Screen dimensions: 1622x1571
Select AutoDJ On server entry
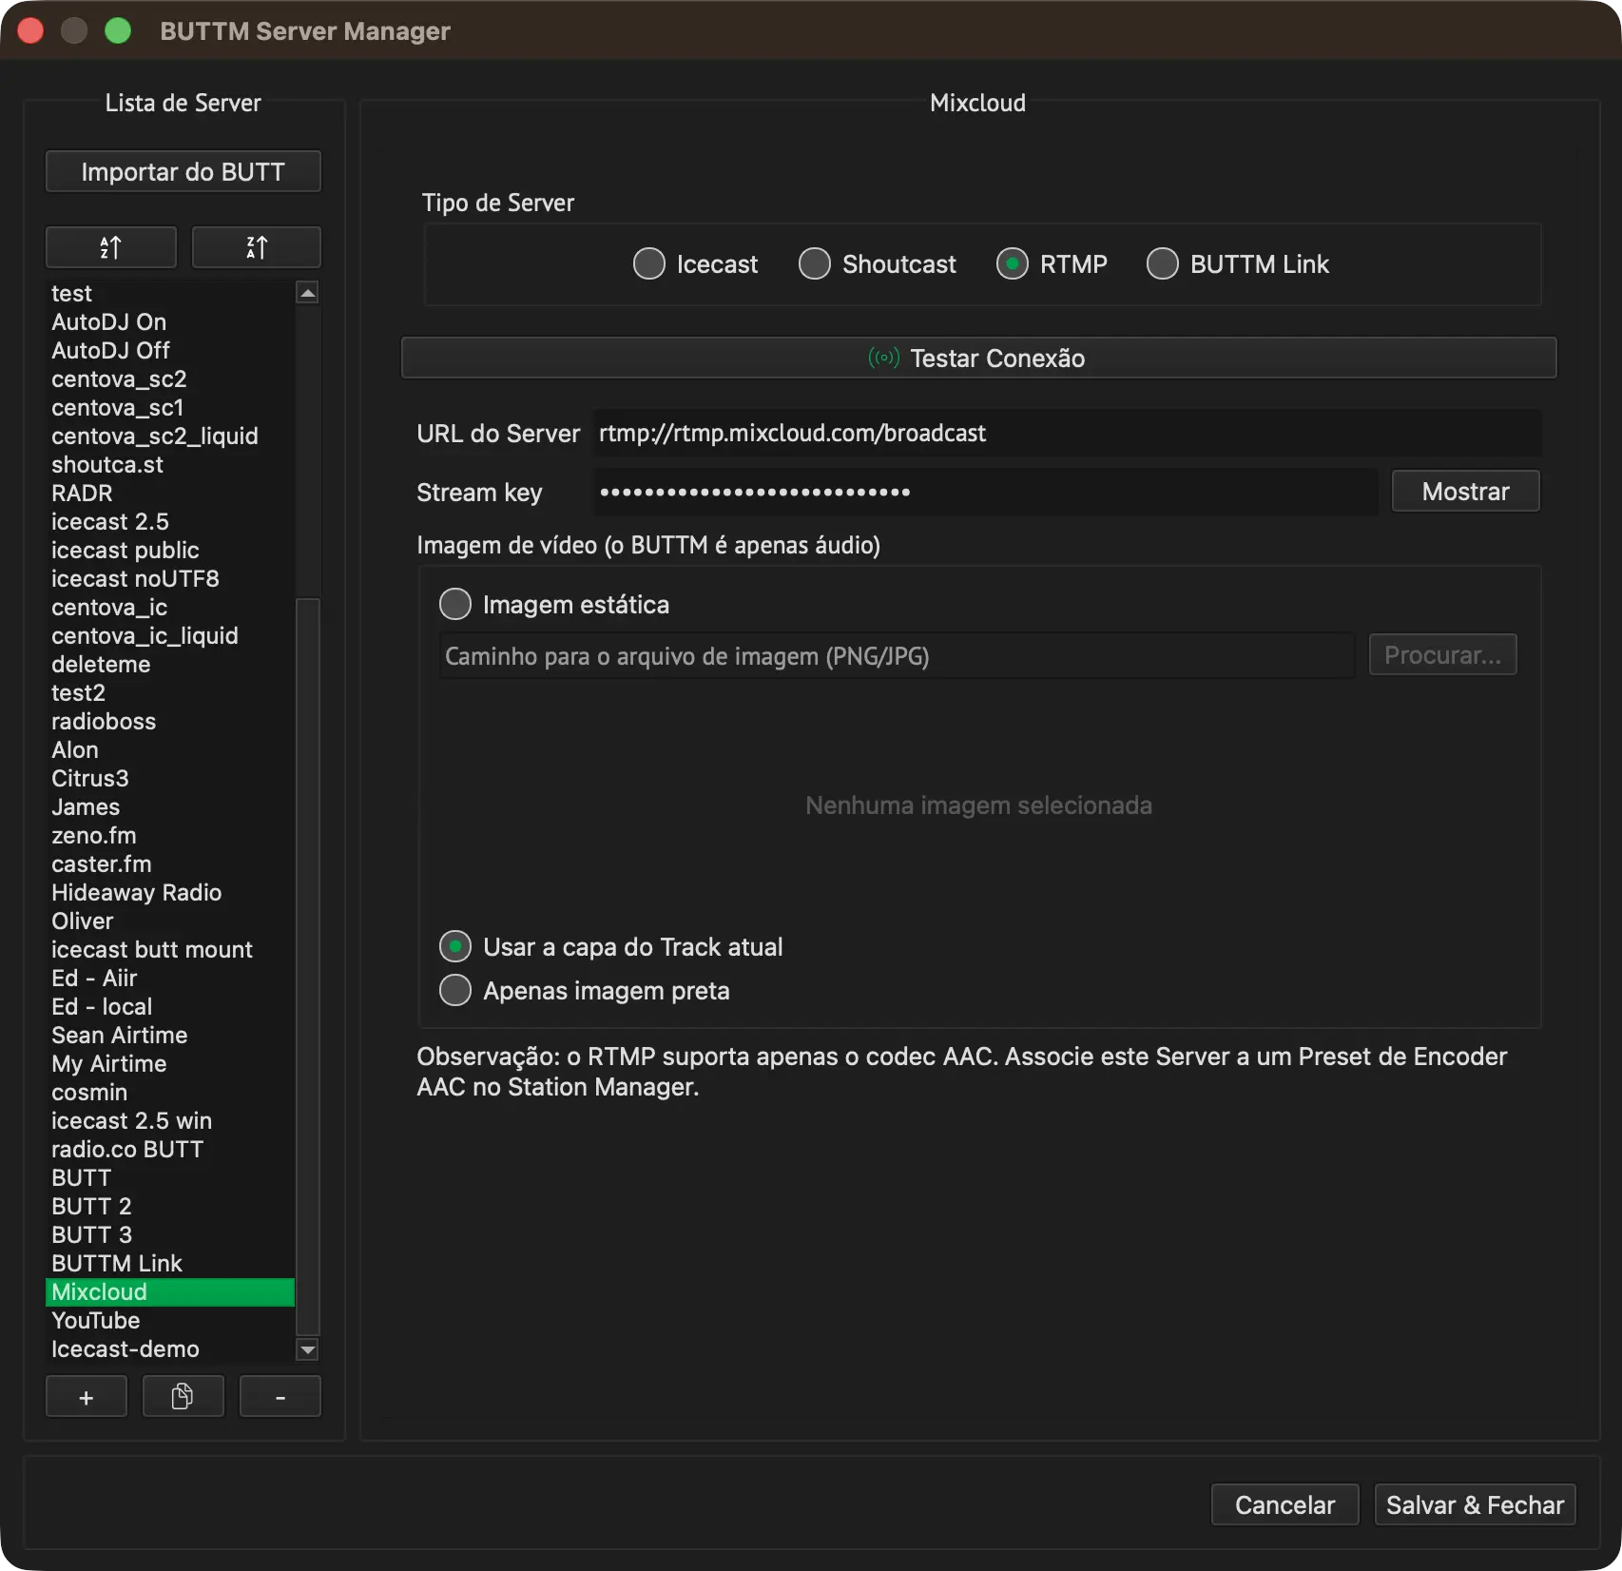[x=170, y=321]
